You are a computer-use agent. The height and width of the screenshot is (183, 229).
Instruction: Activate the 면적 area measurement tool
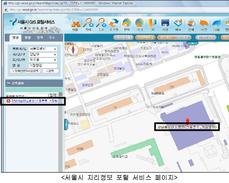point(127,24)
